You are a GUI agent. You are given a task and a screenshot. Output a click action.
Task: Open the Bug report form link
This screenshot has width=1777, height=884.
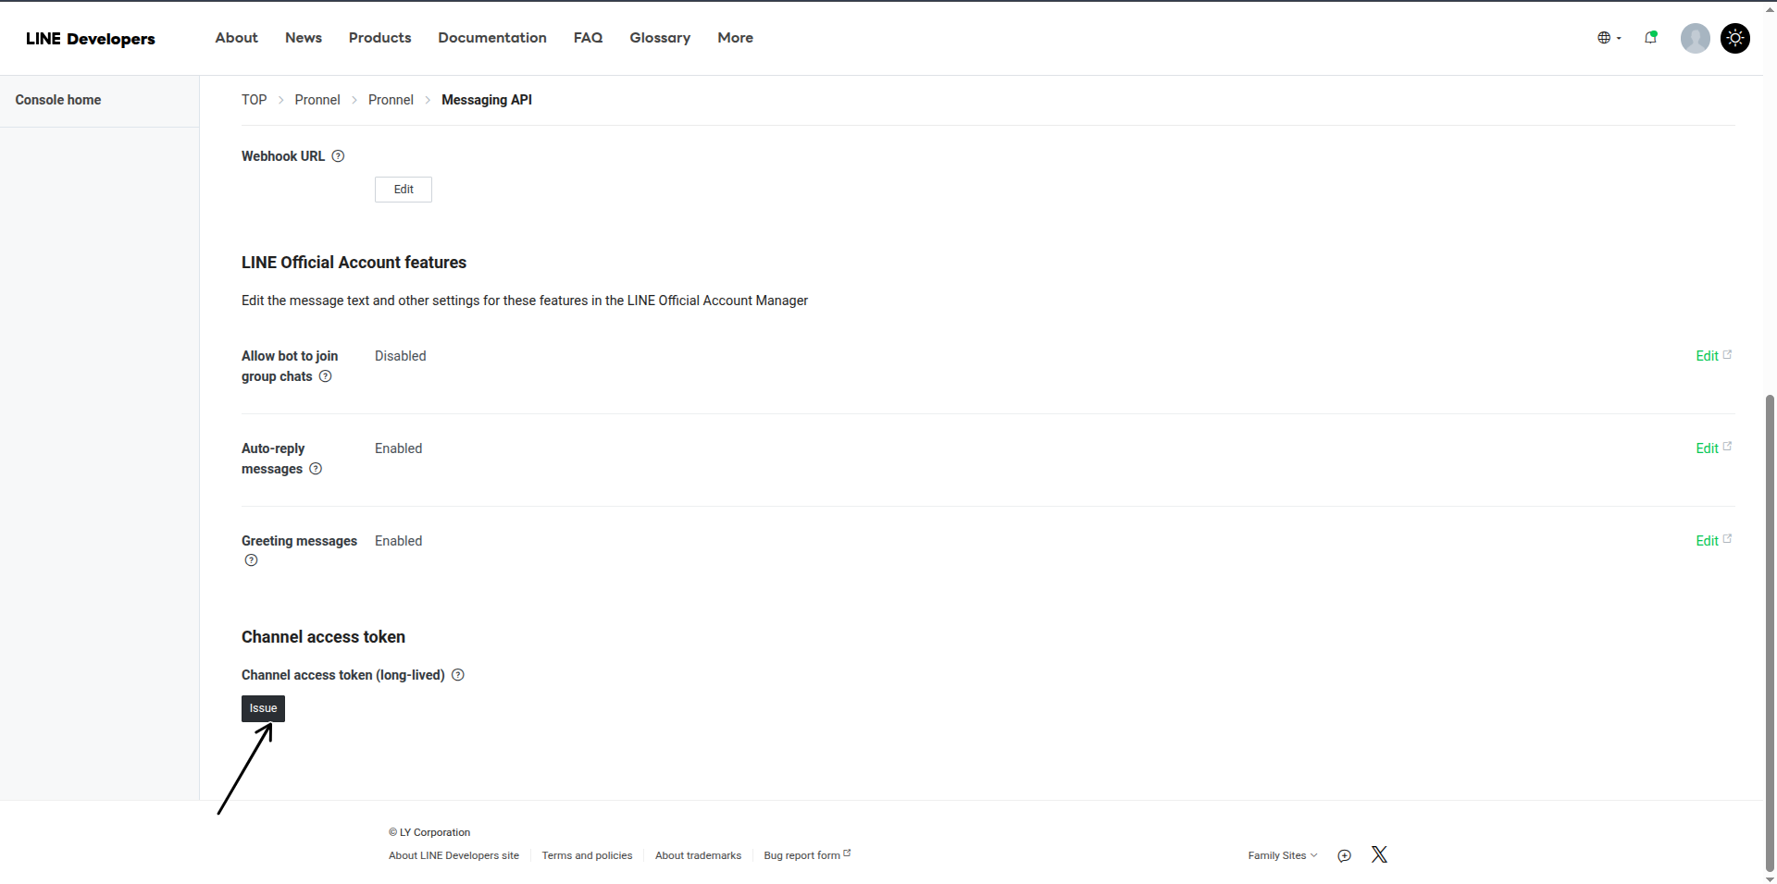click(x=807, y=855)
